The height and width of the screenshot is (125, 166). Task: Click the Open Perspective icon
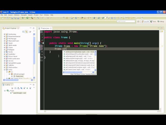[138, 22]
